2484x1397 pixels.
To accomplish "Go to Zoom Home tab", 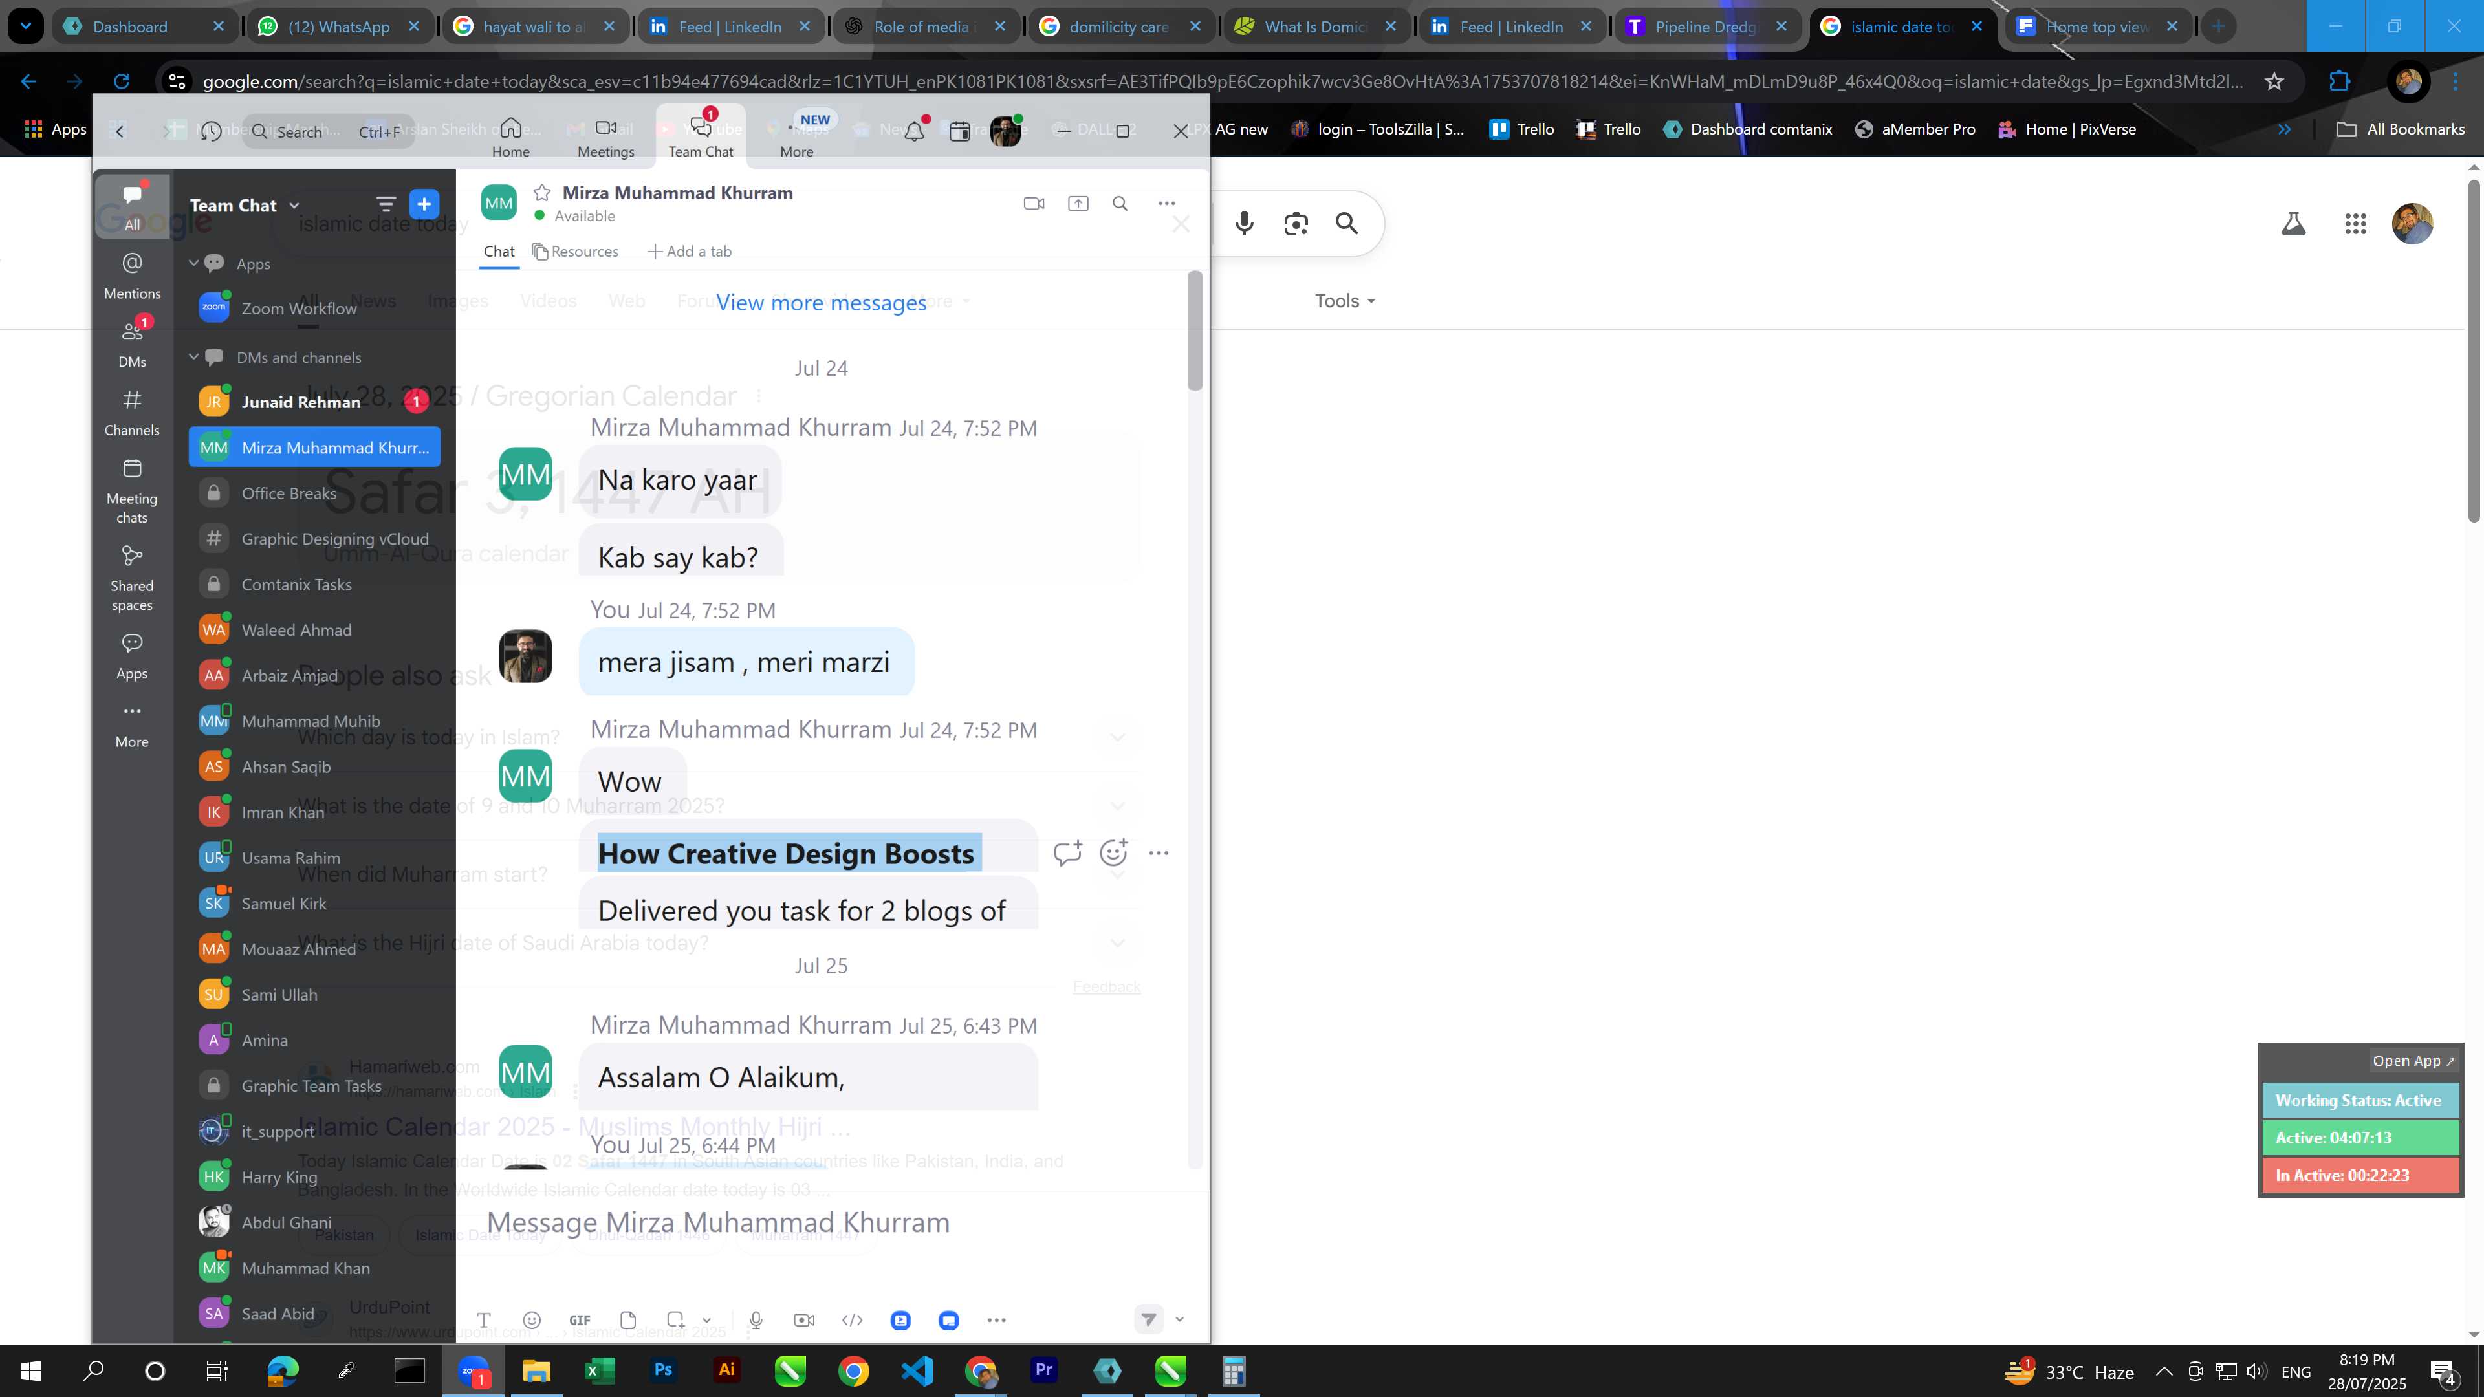I will tap(511, 137).
